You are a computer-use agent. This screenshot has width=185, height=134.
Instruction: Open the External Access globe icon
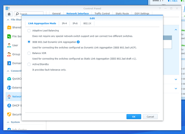click(x=9, y=88)
